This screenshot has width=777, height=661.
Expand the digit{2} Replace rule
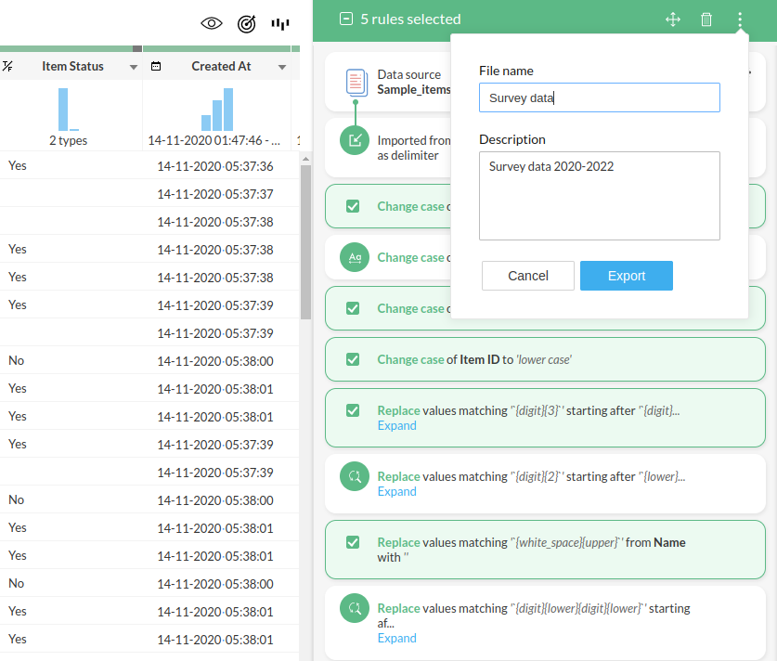click(x=396, y=492)
